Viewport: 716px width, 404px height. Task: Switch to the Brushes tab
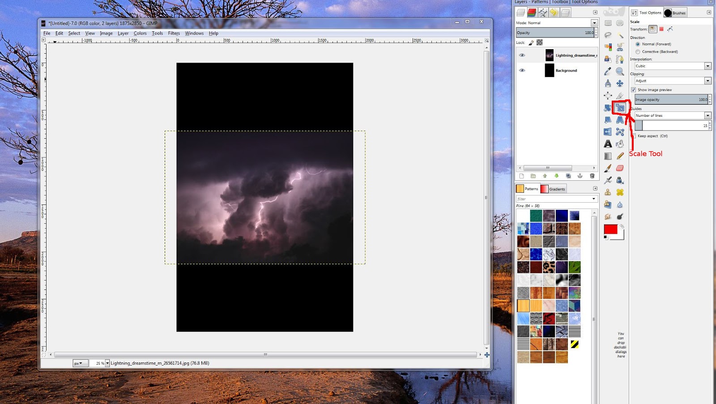coord(675,13)
